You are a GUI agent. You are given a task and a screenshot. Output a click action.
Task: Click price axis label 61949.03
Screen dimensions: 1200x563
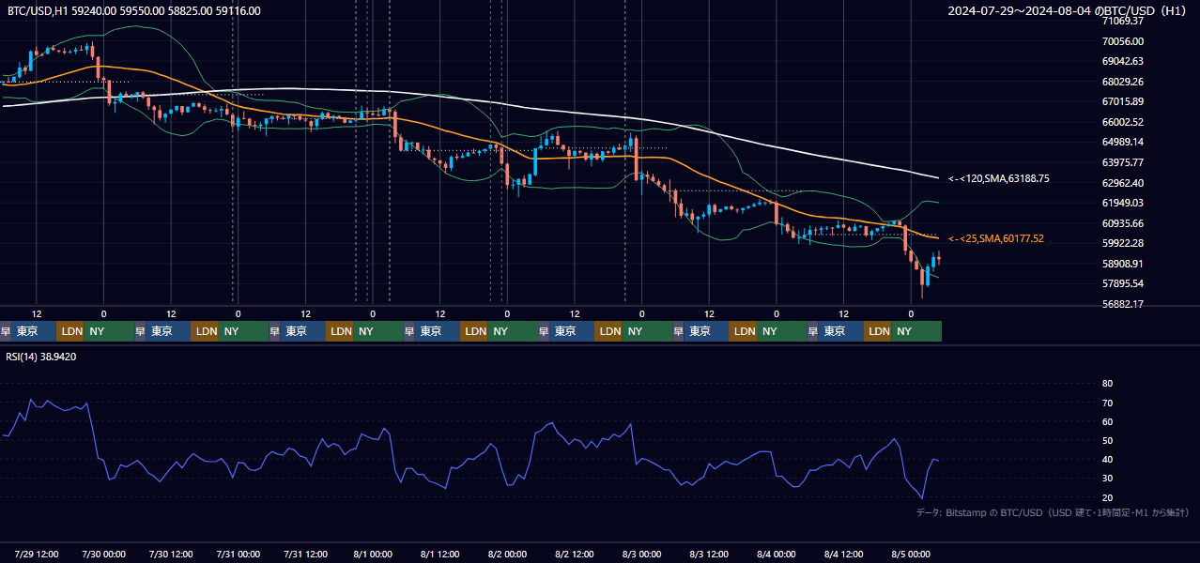pyautogui.click(x=1122, y=203)
